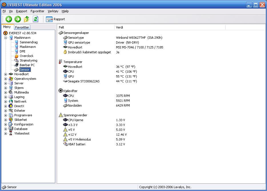Select the Sammendrag tree icon

tap(17, 42)
